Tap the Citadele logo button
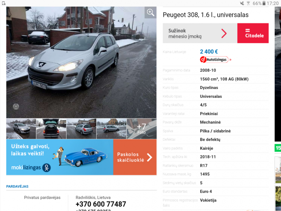The image size is (281, 211). pyautogui.click(x=253, y=33)
